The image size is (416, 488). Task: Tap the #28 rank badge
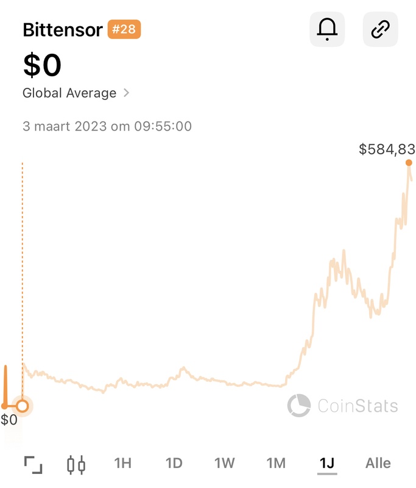[x=124, y=29]
